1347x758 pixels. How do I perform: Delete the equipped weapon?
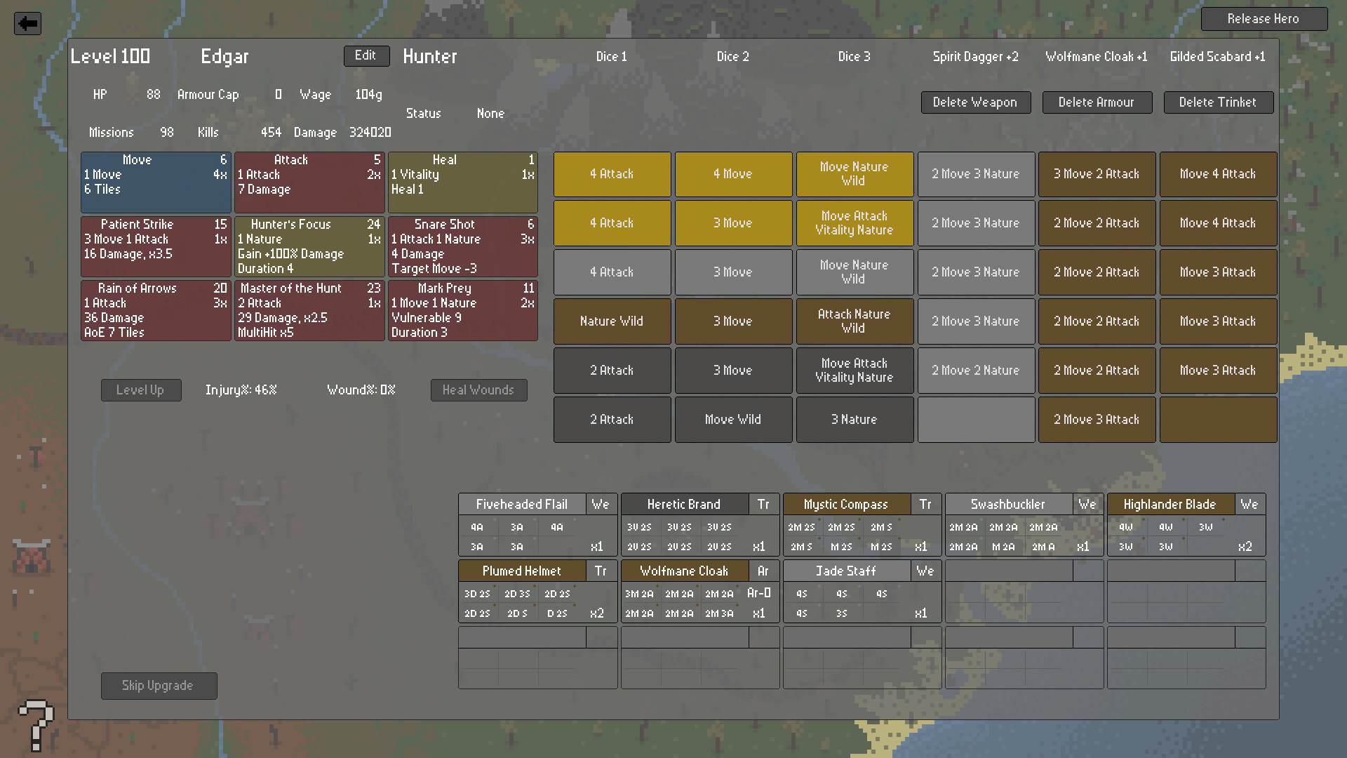pyautogui.click(x=975, y=102)
